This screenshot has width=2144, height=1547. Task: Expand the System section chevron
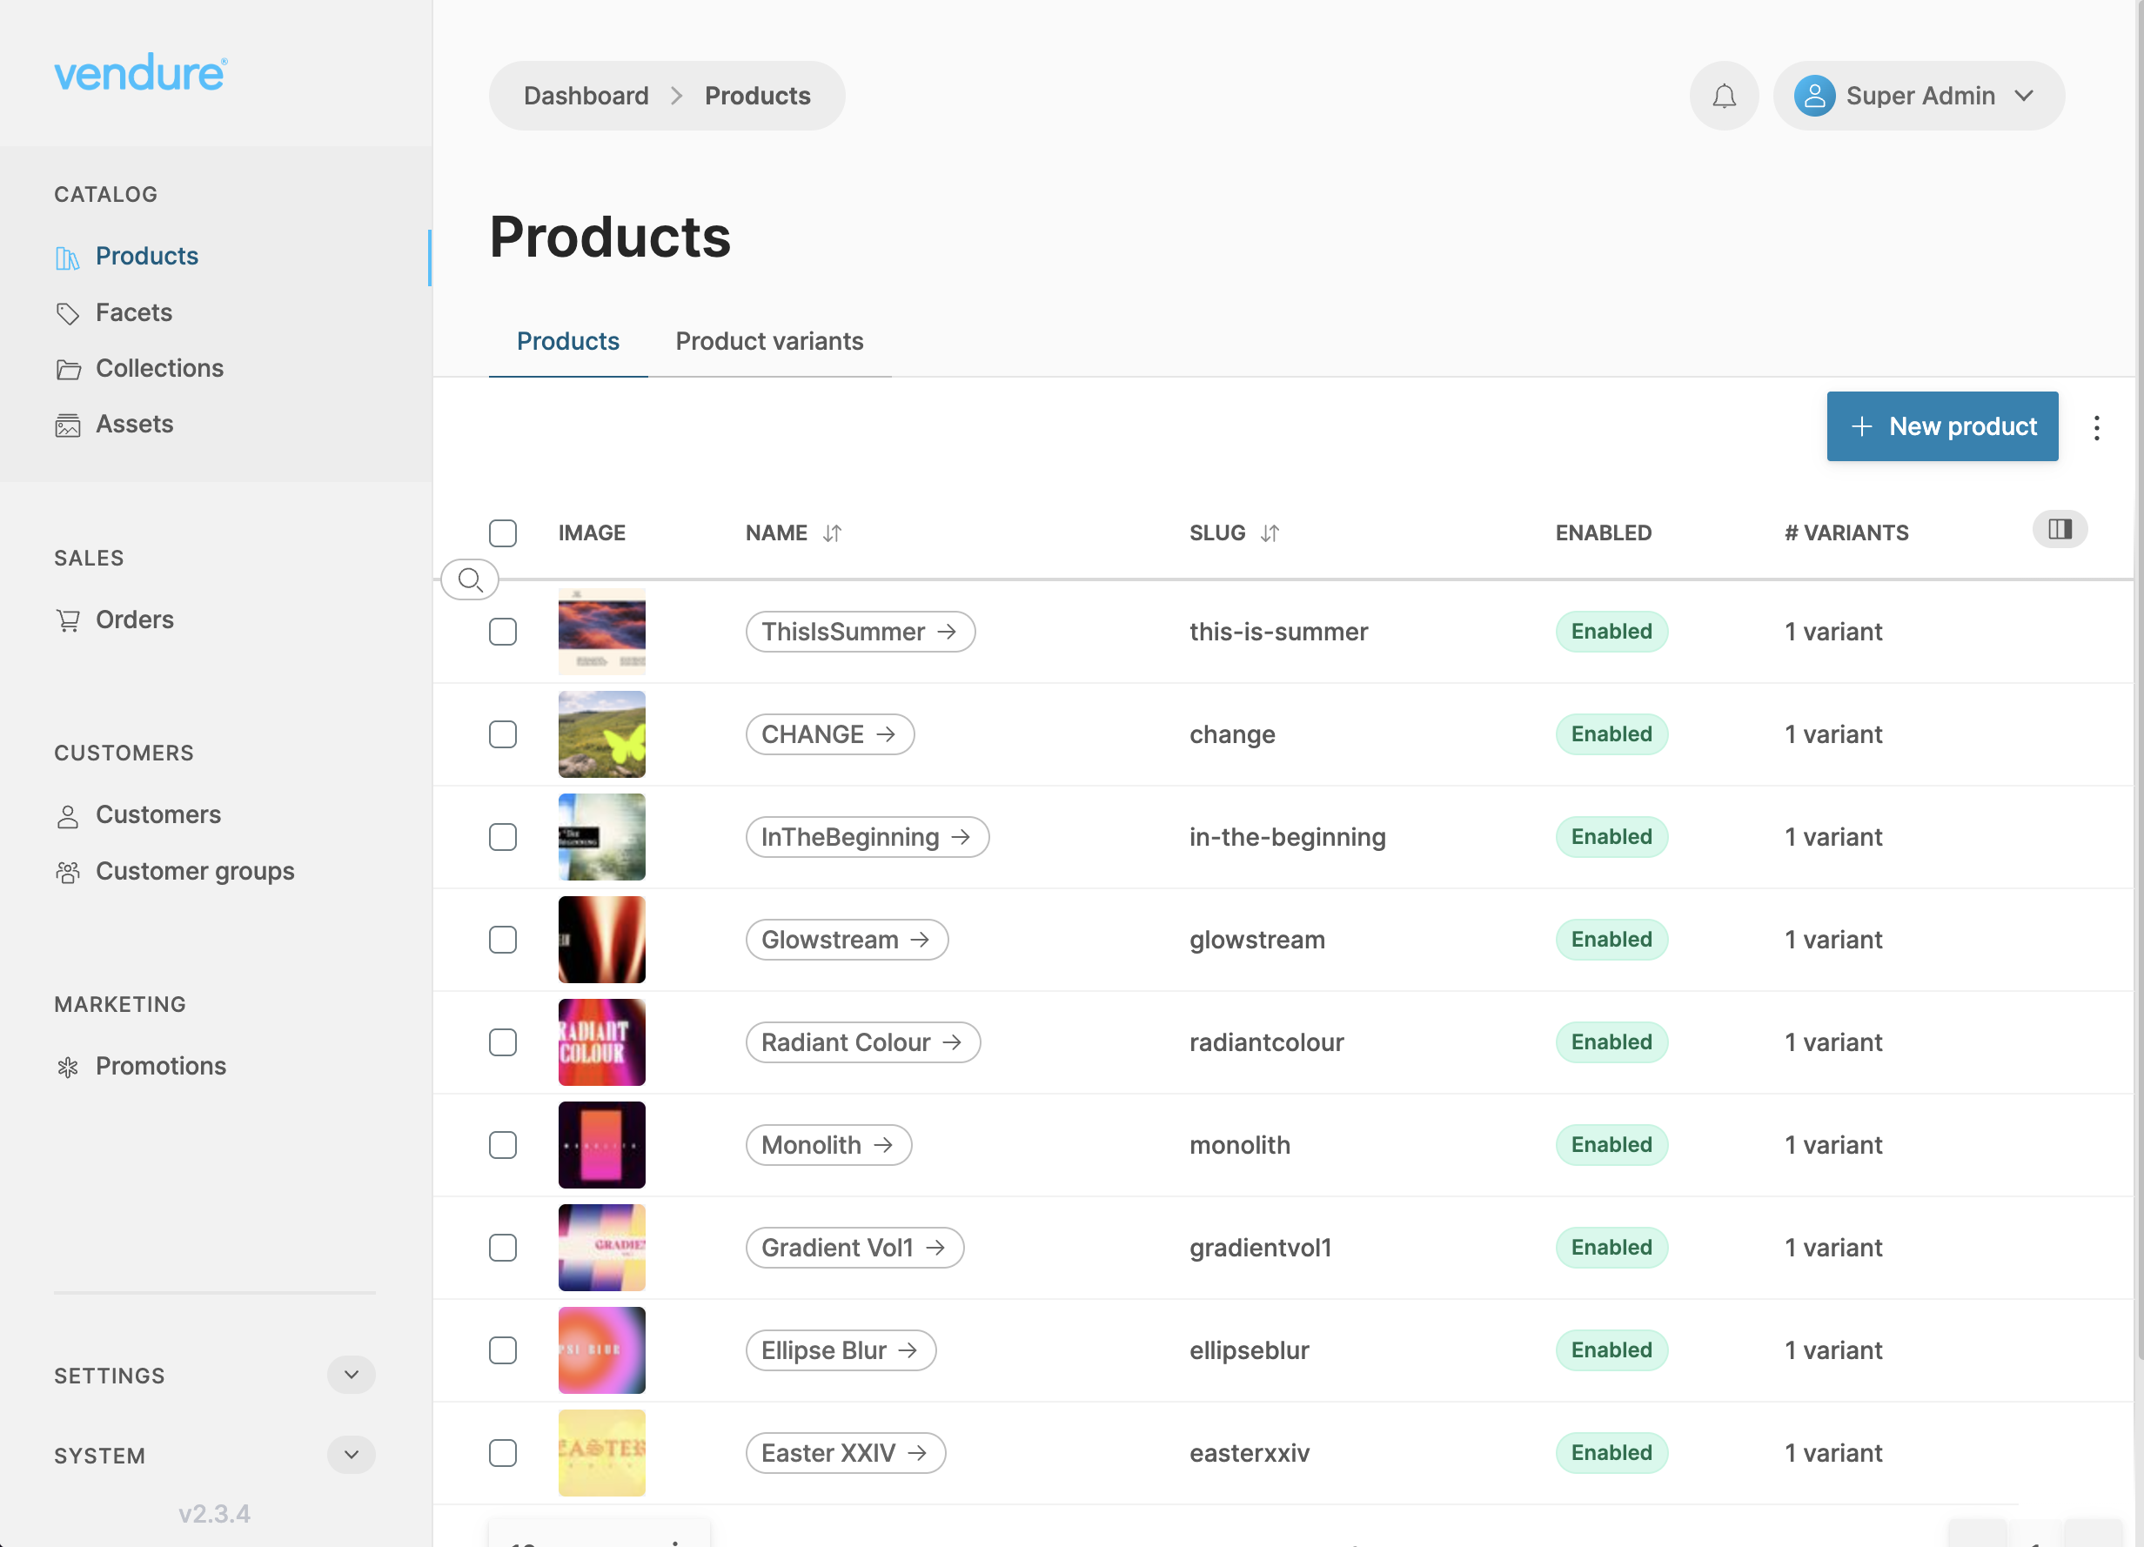351,1456
